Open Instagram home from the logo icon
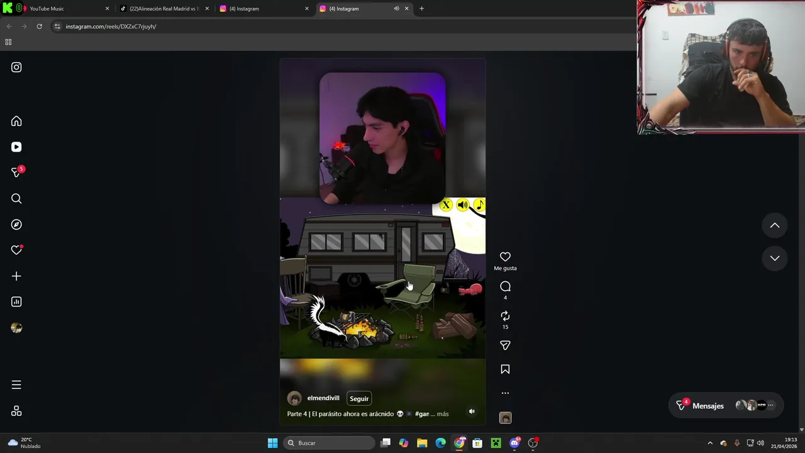The height and width of the screenshot is (453, 805). point(16,67)
